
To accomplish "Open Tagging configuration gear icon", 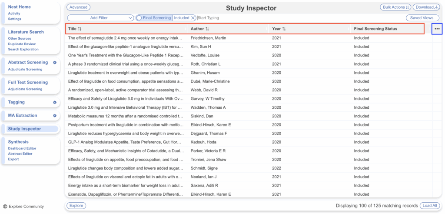I will point(55,103).
